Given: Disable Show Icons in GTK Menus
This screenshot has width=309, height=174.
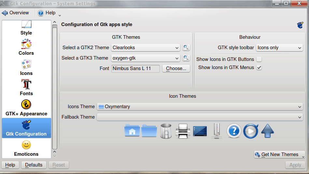Looking at the screenshot, I should 259,67.
